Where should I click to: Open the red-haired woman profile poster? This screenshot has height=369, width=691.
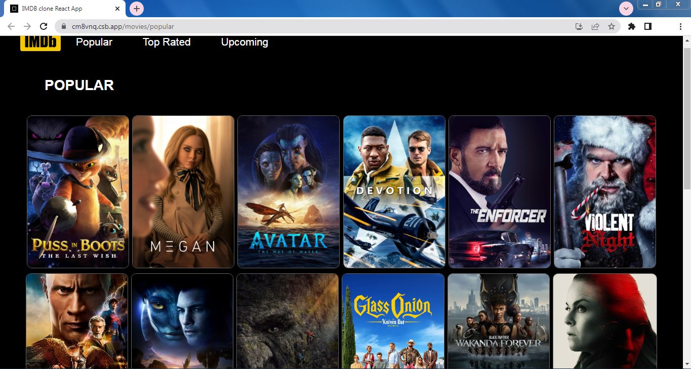point(605,321)
